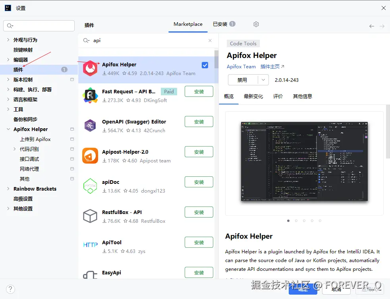This screenshot has height=299, width=390.
Task: Focus the settings search field
Action: (39, 26)
